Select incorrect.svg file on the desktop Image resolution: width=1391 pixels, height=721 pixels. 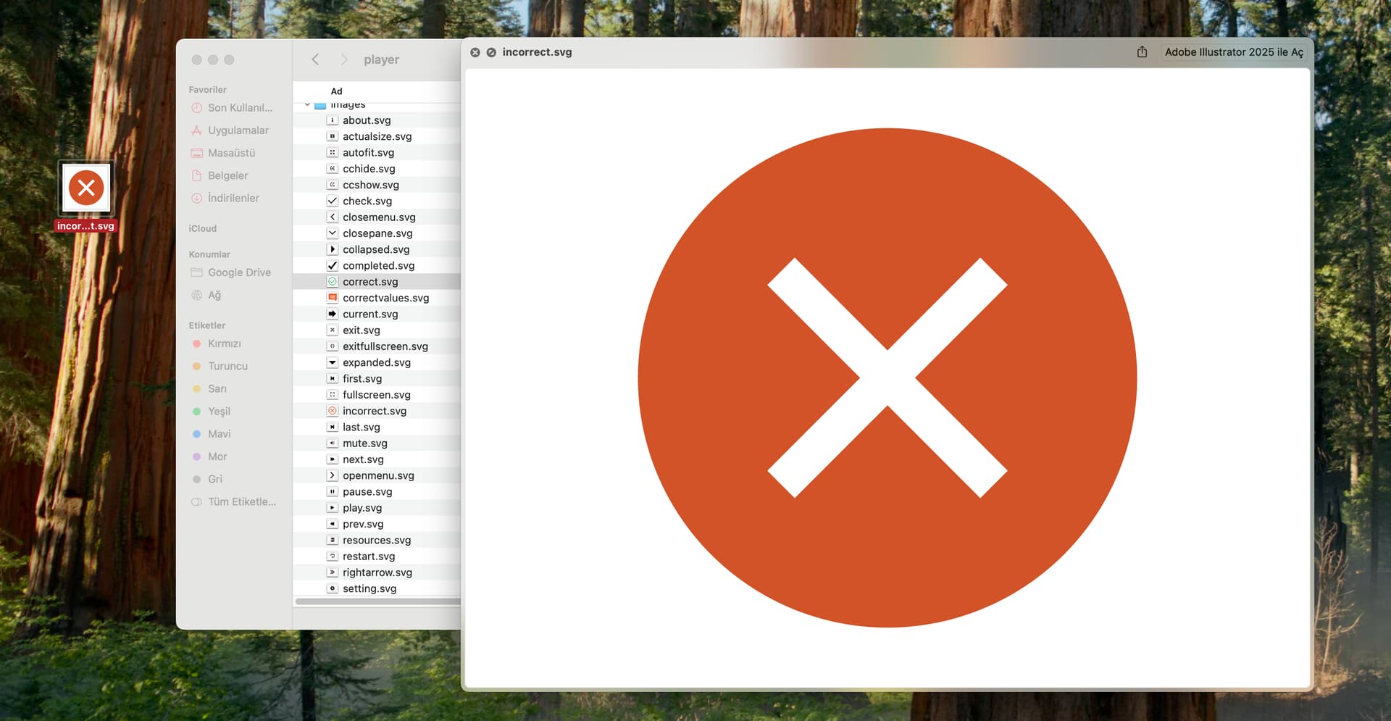(x=86, y=188)
